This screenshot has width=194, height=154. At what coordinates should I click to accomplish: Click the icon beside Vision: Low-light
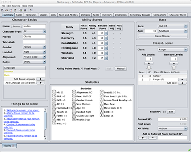point(74,115)
